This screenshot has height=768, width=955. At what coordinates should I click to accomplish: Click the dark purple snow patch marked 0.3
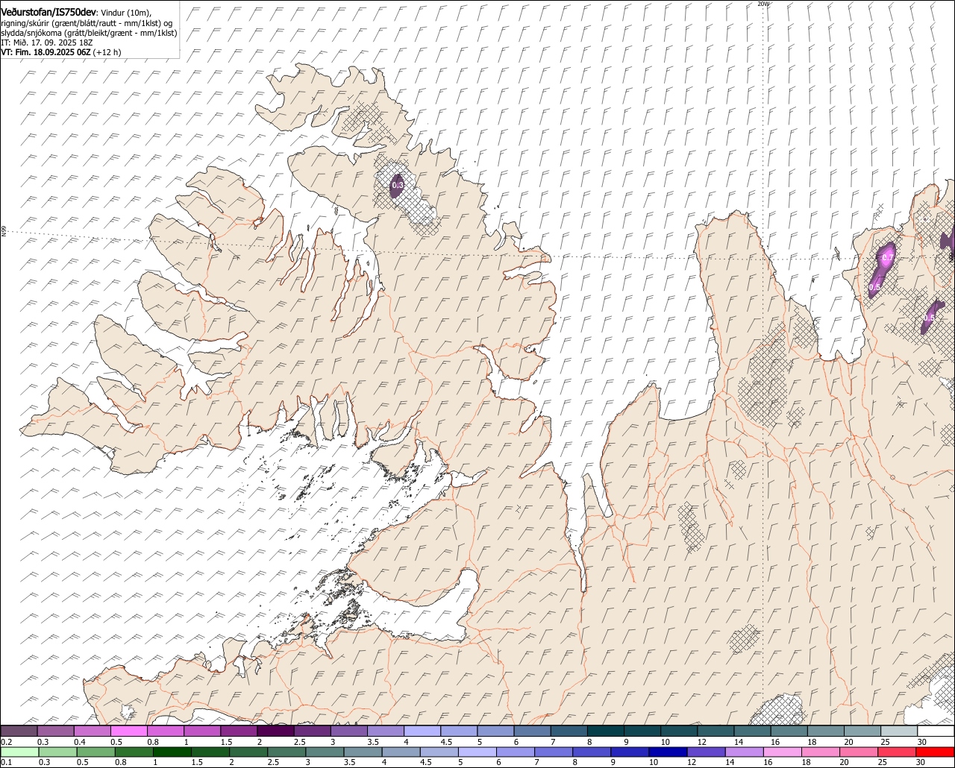tap(397, 184)
